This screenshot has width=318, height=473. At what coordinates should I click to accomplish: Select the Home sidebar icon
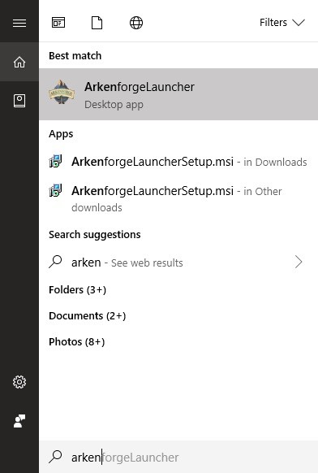(19, 62)
